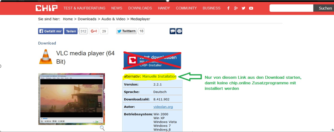Click the Twittern button
Viewport: 334px width, 132px height.
pyautogui.click(x=127, y=31)
